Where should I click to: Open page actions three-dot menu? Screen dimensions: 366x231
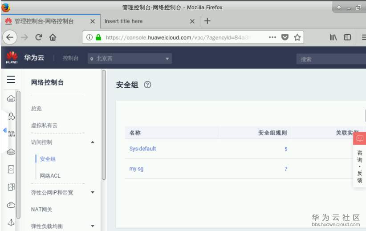pos(272,37)
